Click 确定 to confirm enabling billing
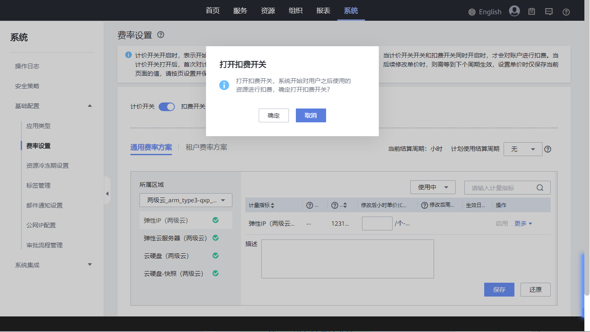Viewport: 590px width, 332px height. click(273, 115)
